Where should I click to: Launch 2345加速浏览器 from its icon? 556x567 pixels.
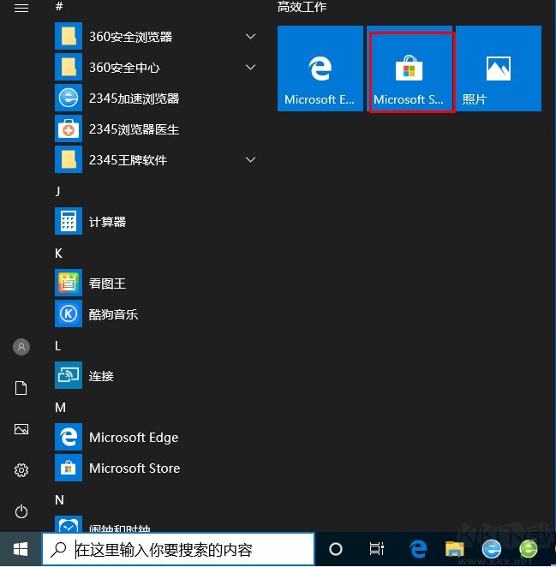(69, 98)
